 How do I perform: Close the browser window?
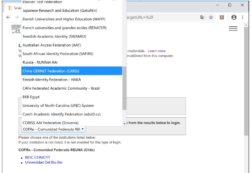(x=242, y=5)
